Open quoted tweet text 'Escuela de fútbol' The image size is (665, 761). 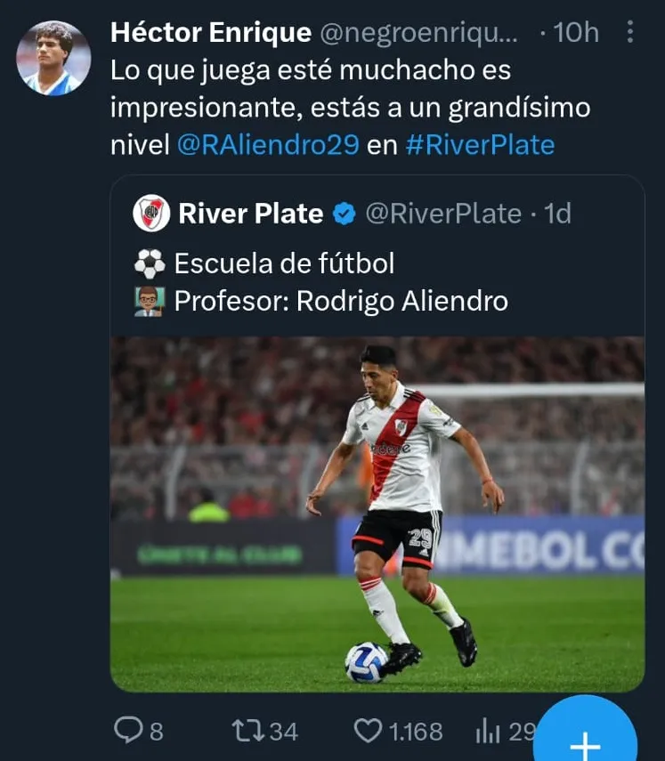click(283, 263)
